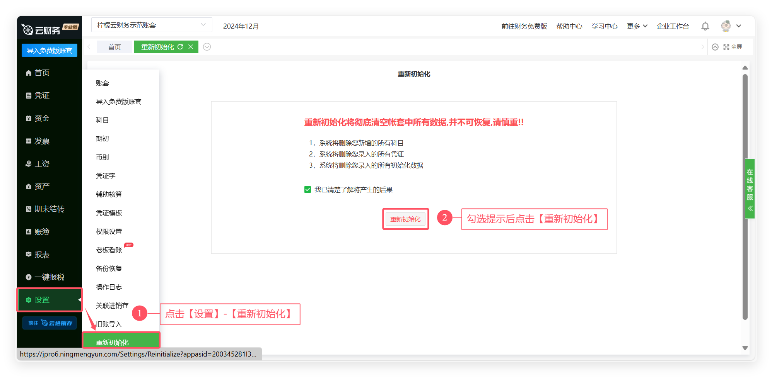Click the vertical scrollbar down arrow
This screenshot has height=377, width=772.
pyautogui.click(x=745, y=348)
